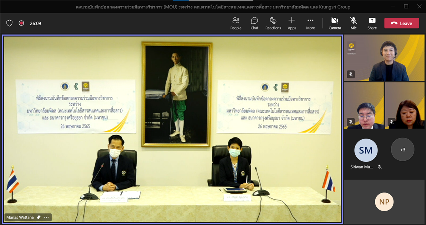The height and width of the screenshot is (225, 426).
Task: Open the Apps panel
Action: [292, 23]
